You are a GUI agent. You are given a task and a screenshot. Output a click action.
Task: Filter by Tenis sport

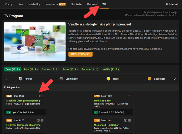click(113, 79)
